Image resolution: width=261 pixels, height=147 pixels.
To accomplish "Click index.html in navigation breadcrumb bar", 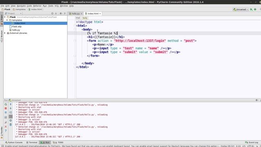I will [x=35, y=9].
